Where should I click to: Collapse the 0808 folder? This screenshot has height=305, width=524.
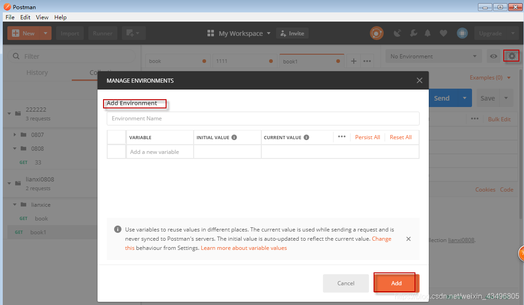(x=15, y=148)
